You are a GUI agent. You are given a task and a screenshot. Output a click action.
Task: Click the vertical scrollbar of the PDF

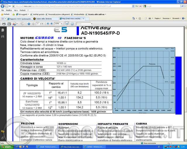coord(186,84)
